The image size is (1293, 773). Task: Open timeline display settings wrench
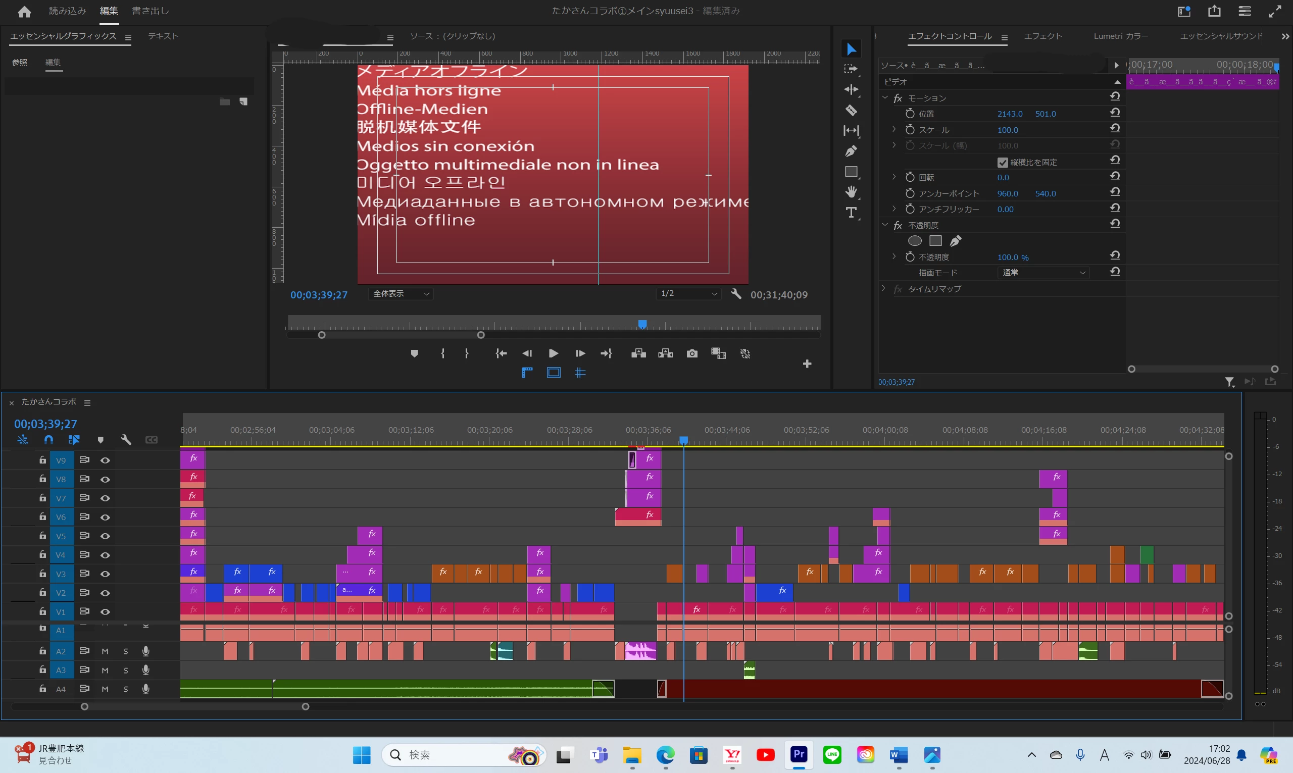click(126, 440)
